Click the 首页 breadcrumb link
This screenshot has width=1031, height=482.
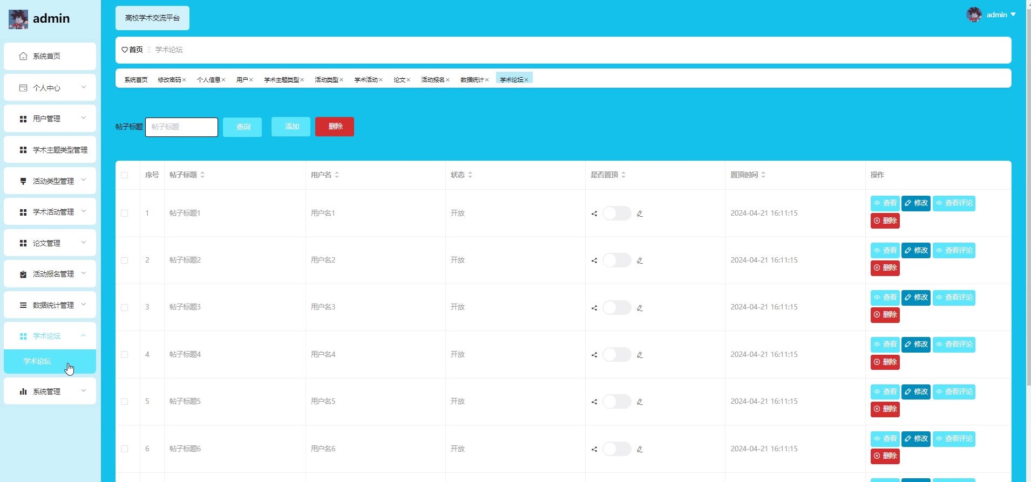[136, 50]
